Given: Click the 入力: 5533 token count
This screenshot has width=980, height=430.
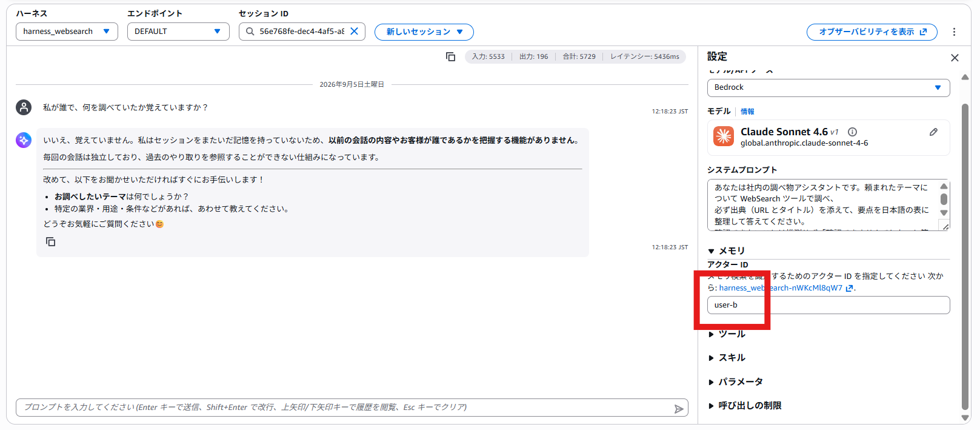Looking at the screenshot, I should (488, 56).
